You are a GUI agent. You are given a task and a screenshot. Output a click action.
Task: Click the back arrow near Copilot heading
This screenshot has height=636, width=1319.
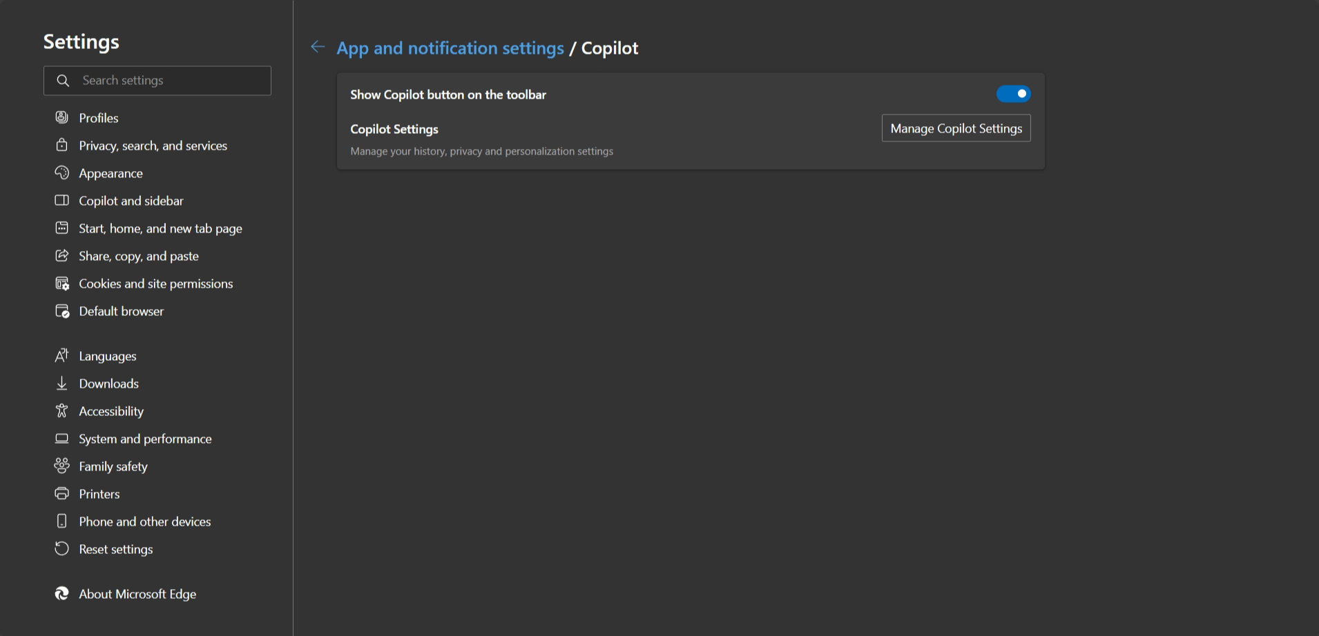point(318,47)
